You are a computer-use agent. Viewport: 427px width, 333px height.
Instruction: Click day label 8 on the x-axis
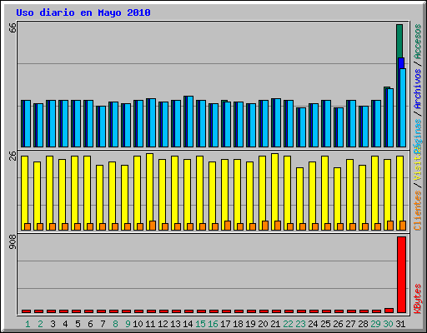115,324
